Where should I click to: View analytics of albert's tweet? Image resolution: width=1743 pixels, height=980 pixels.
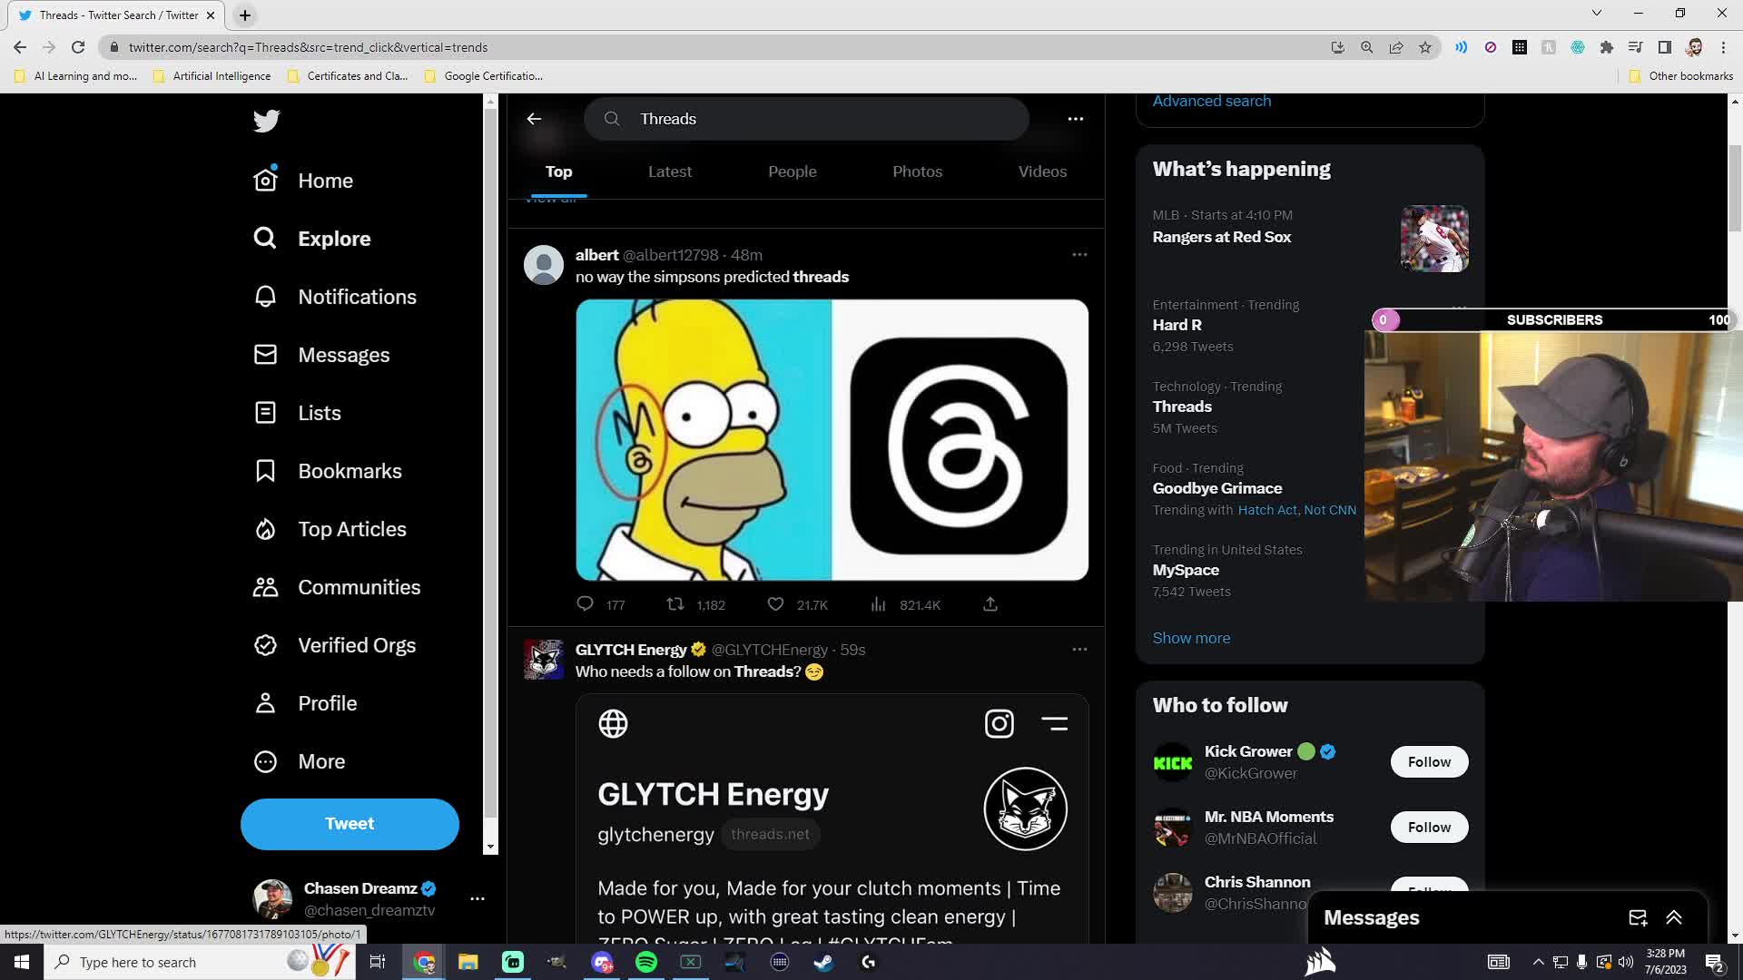point(878,604)
